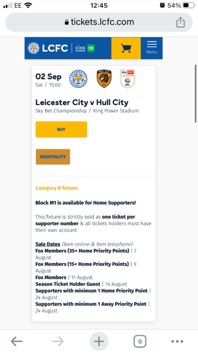Tap the Hull City tiger crest

click(x=104, y=79)
